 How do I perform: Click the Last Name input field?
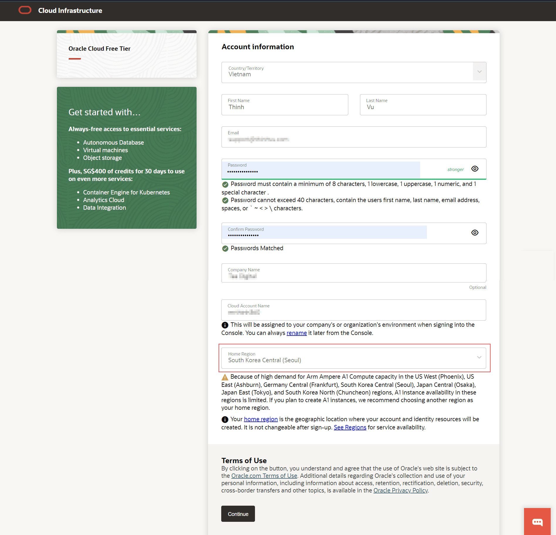(x=423, y=105)
